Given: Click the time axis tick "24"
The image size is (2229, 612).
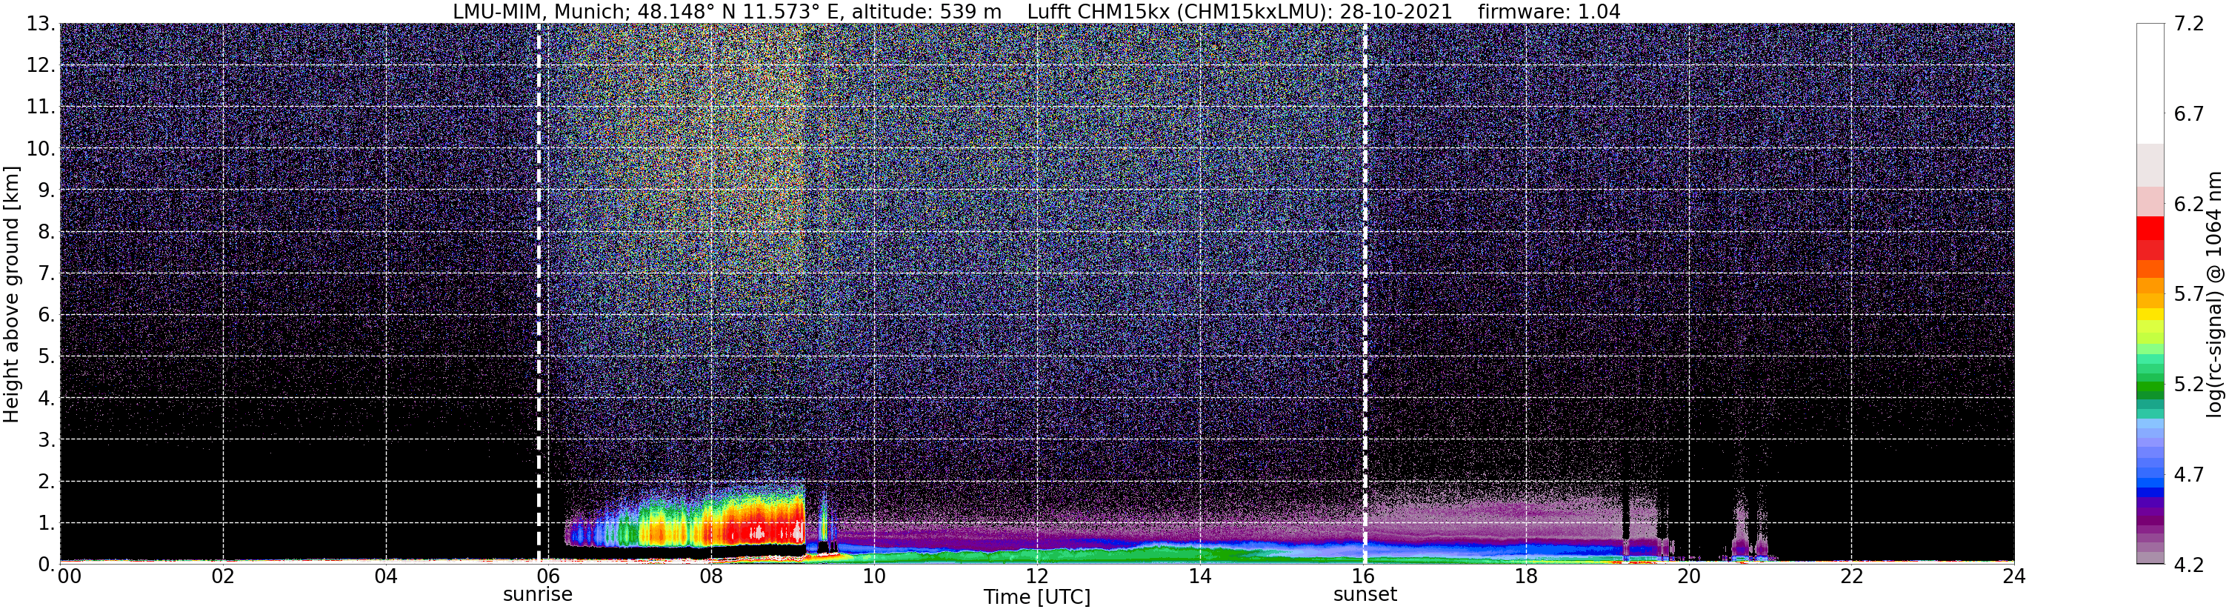Looking at the screenshot, I should (2013, 576).
